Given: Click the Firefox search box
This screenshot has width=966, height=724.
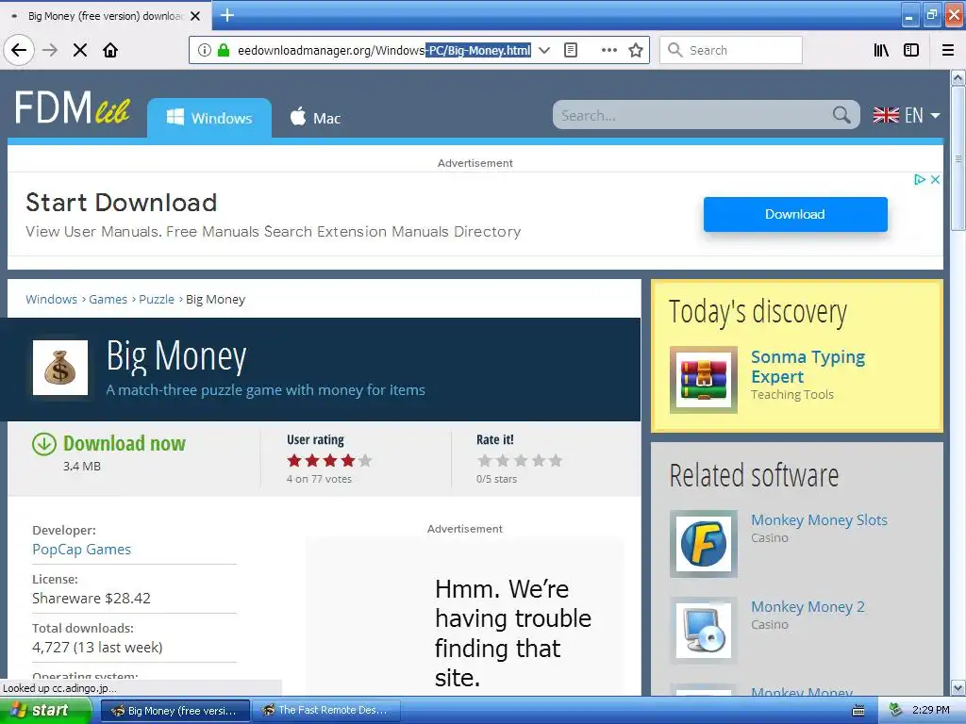Looking at the screenshot, I should tap(731, 50).
